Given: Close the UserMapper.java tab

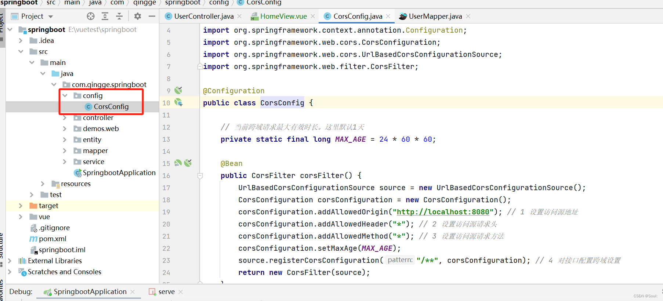Looking at the screenshot, I should pos(468,16).
